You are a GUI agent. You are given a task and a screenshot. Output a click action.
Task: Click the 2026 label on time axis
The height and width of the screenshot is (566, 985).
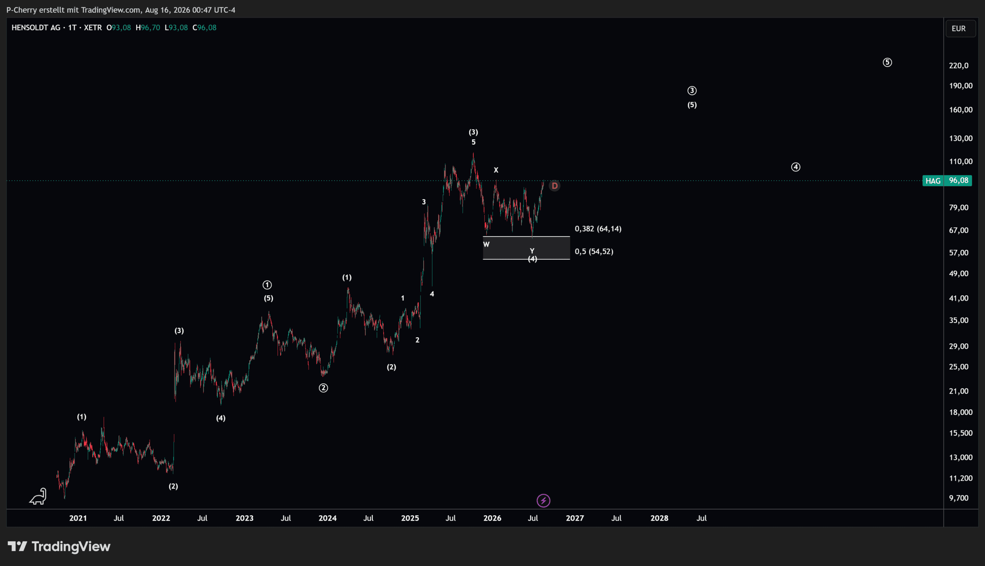click(x=492, y=518)
